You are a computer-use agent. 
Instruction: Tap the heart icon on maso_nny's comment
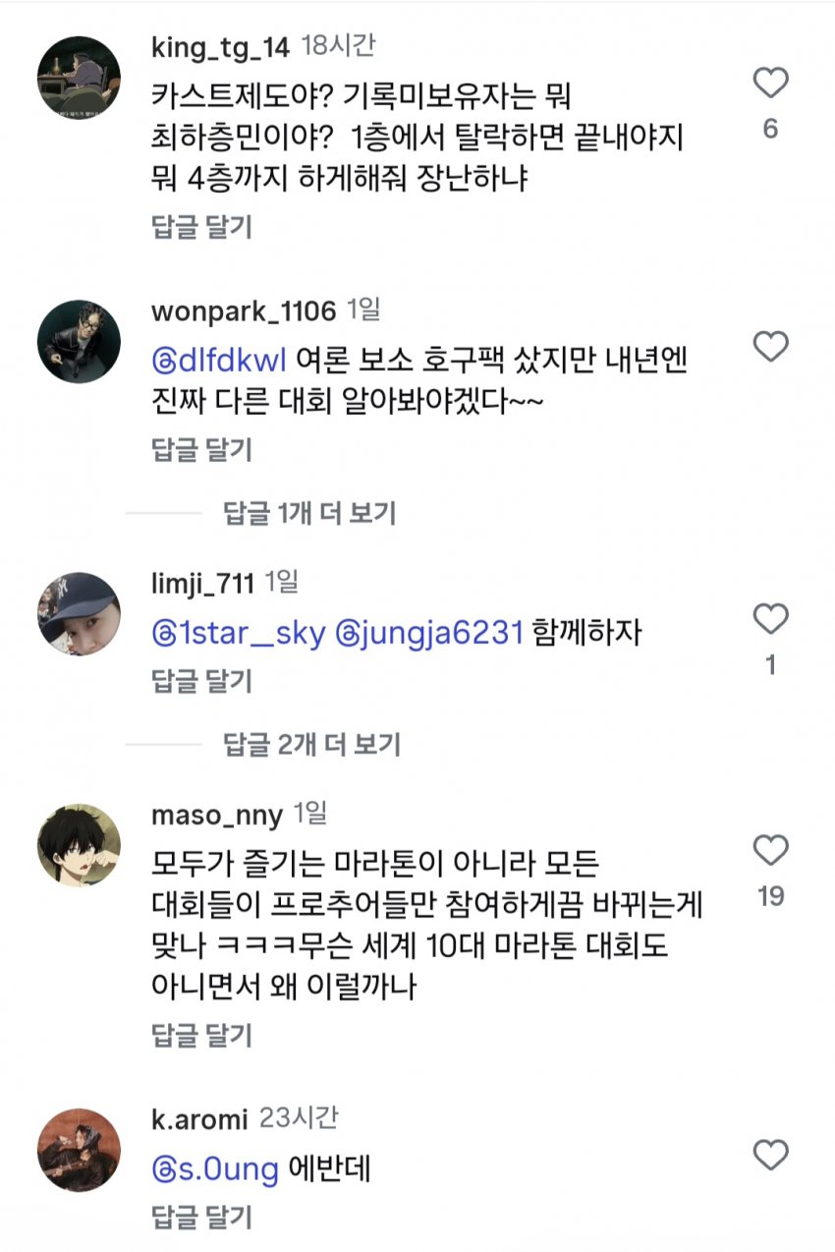click(x=770, y=850)
